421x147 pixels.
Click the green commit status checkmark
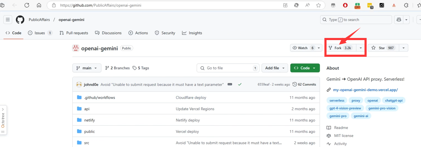click(x=240, y=84)
